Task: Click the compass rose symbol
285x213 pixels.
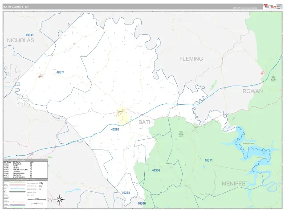Action: click(59, 200)
